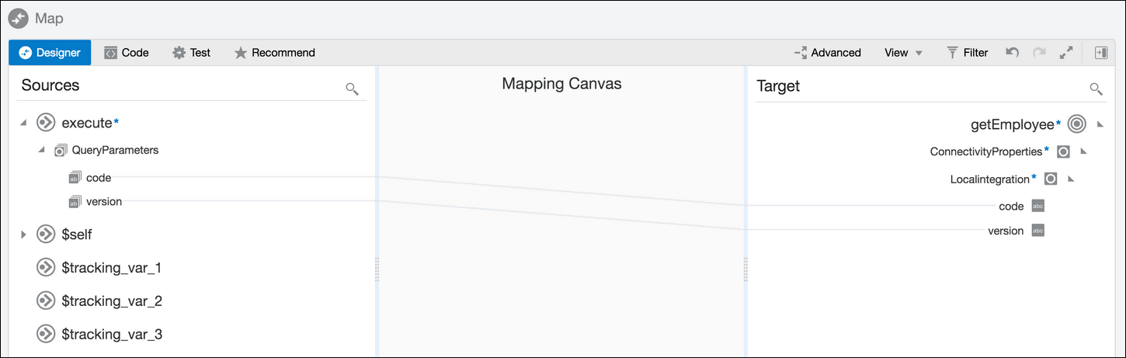Click the redo arrow icon

click(x=1039, y=53)
